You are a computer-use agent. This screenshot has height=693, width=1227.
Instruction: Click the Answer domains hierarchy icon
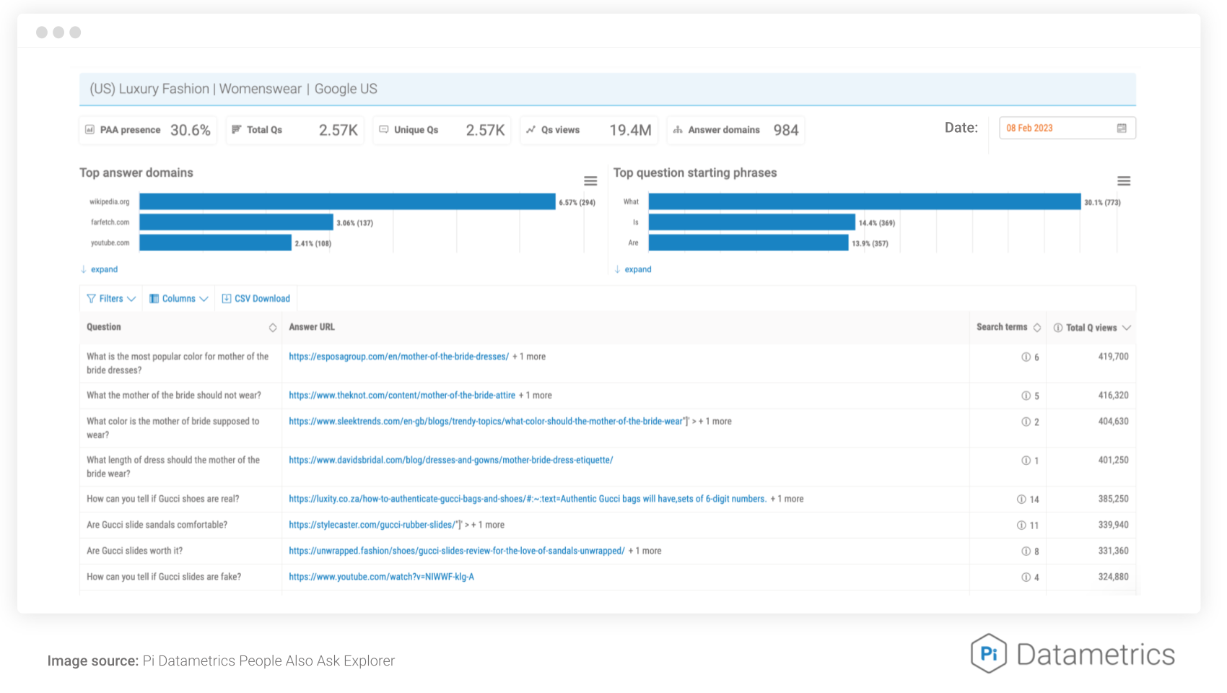678,130
